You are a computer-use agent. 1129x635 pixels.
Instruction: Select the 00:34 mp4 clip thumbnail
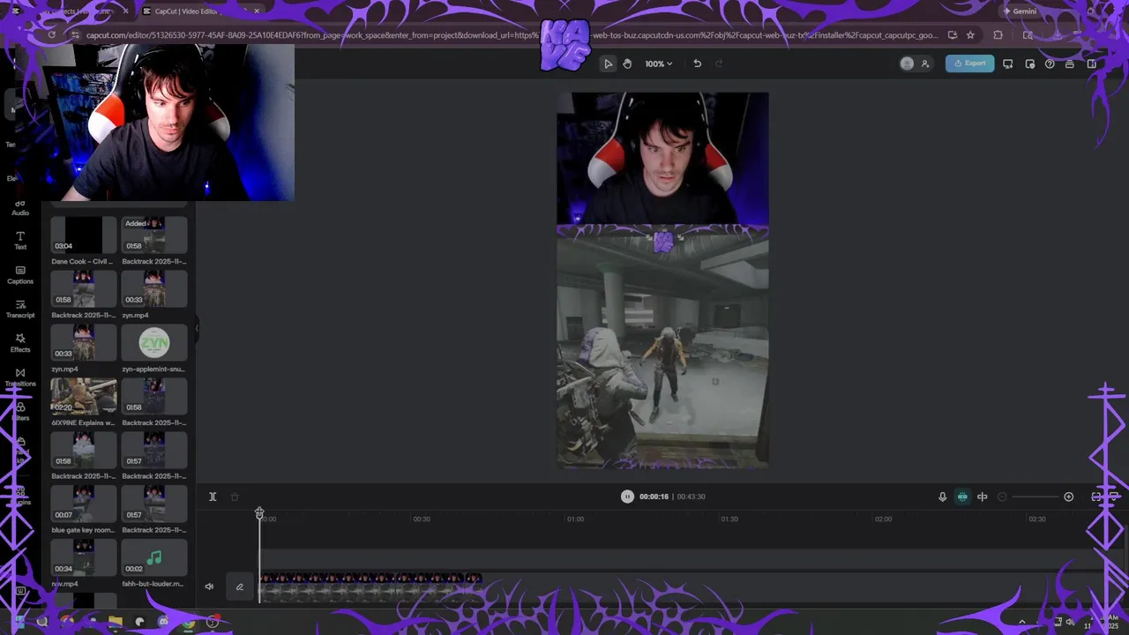click(x=84, y=558)
